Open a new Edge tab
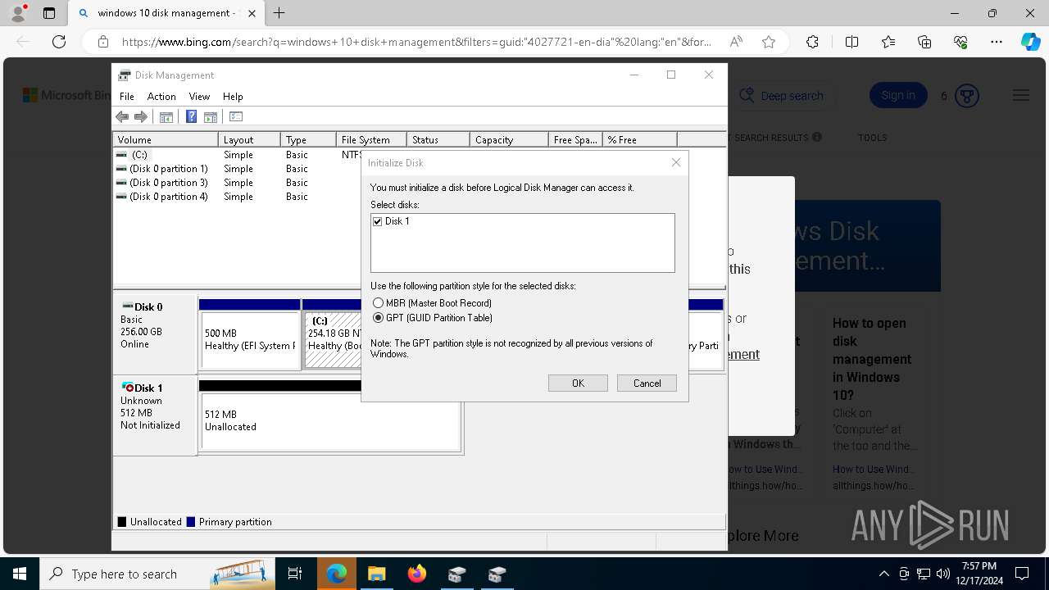 click(x=279, y=13)
